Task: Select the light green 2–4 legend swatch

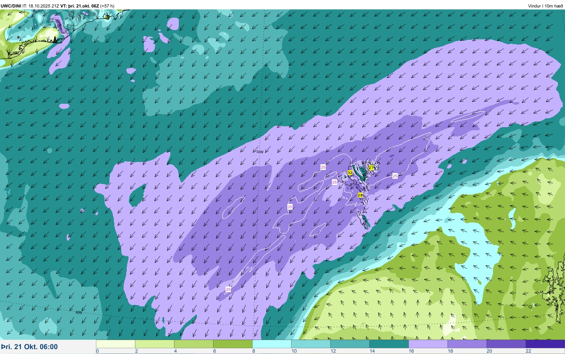Action: pyautogui.click(x=154, y=344)
